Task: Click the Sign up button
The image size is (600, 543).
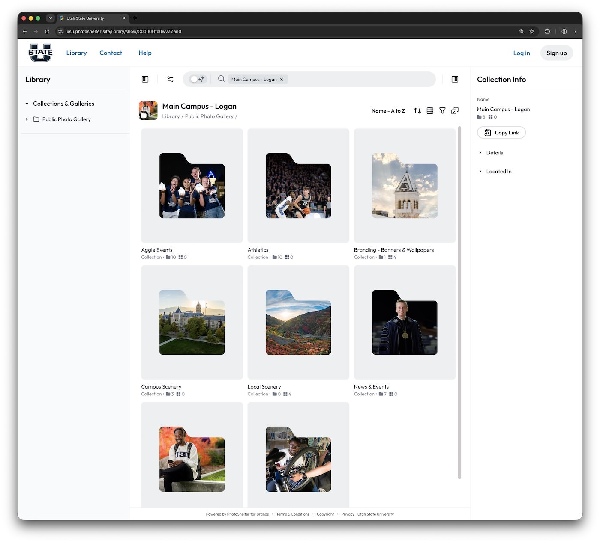Action: pos(556,53)
